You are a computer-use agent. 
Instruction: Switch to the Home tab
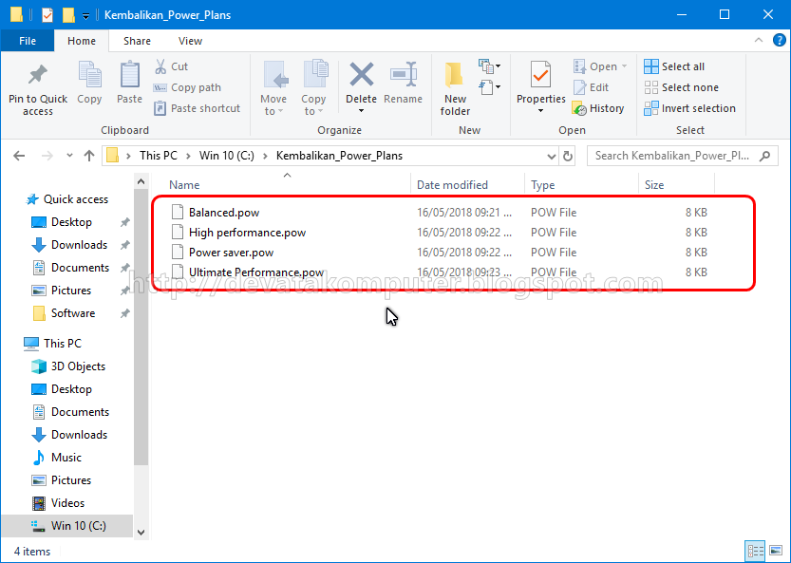(82, 41)
